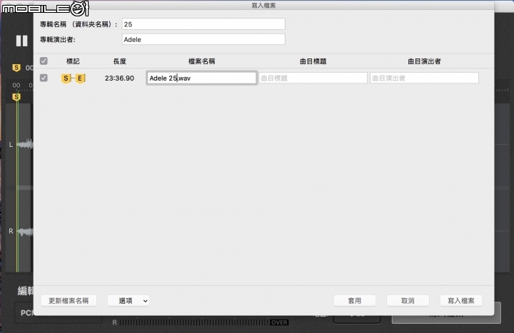Click the right channel waveform in background
Image resolution: width=514 pixels, height=333 pixels.
[24, 232]
